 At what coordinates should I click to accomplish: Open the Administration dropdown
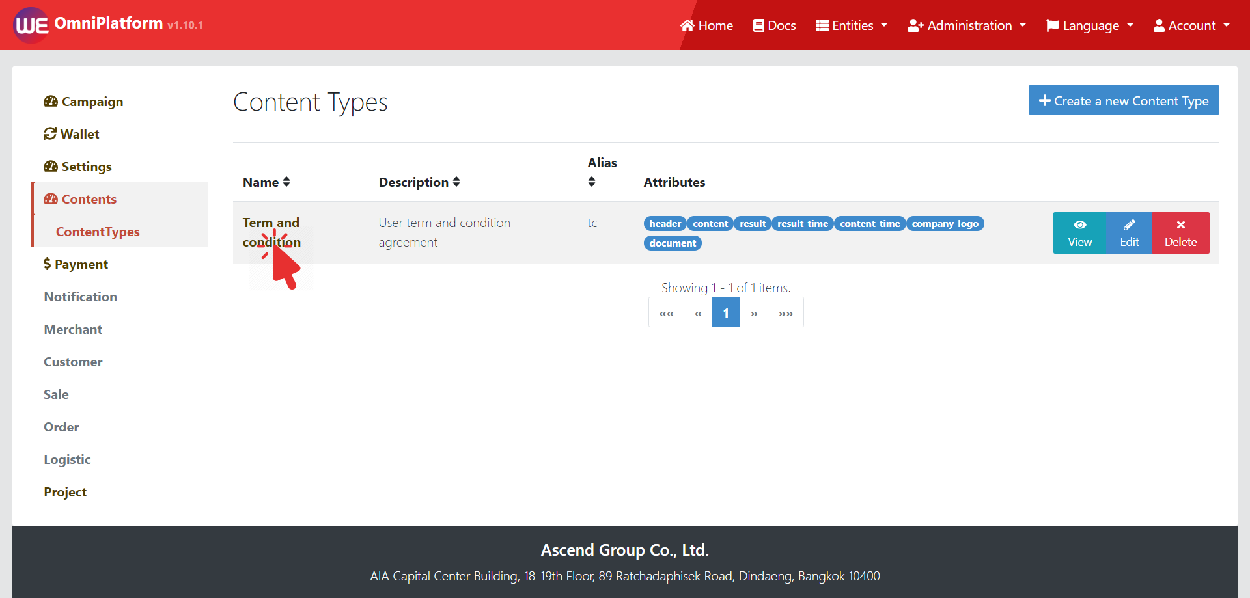pos(967,25)
